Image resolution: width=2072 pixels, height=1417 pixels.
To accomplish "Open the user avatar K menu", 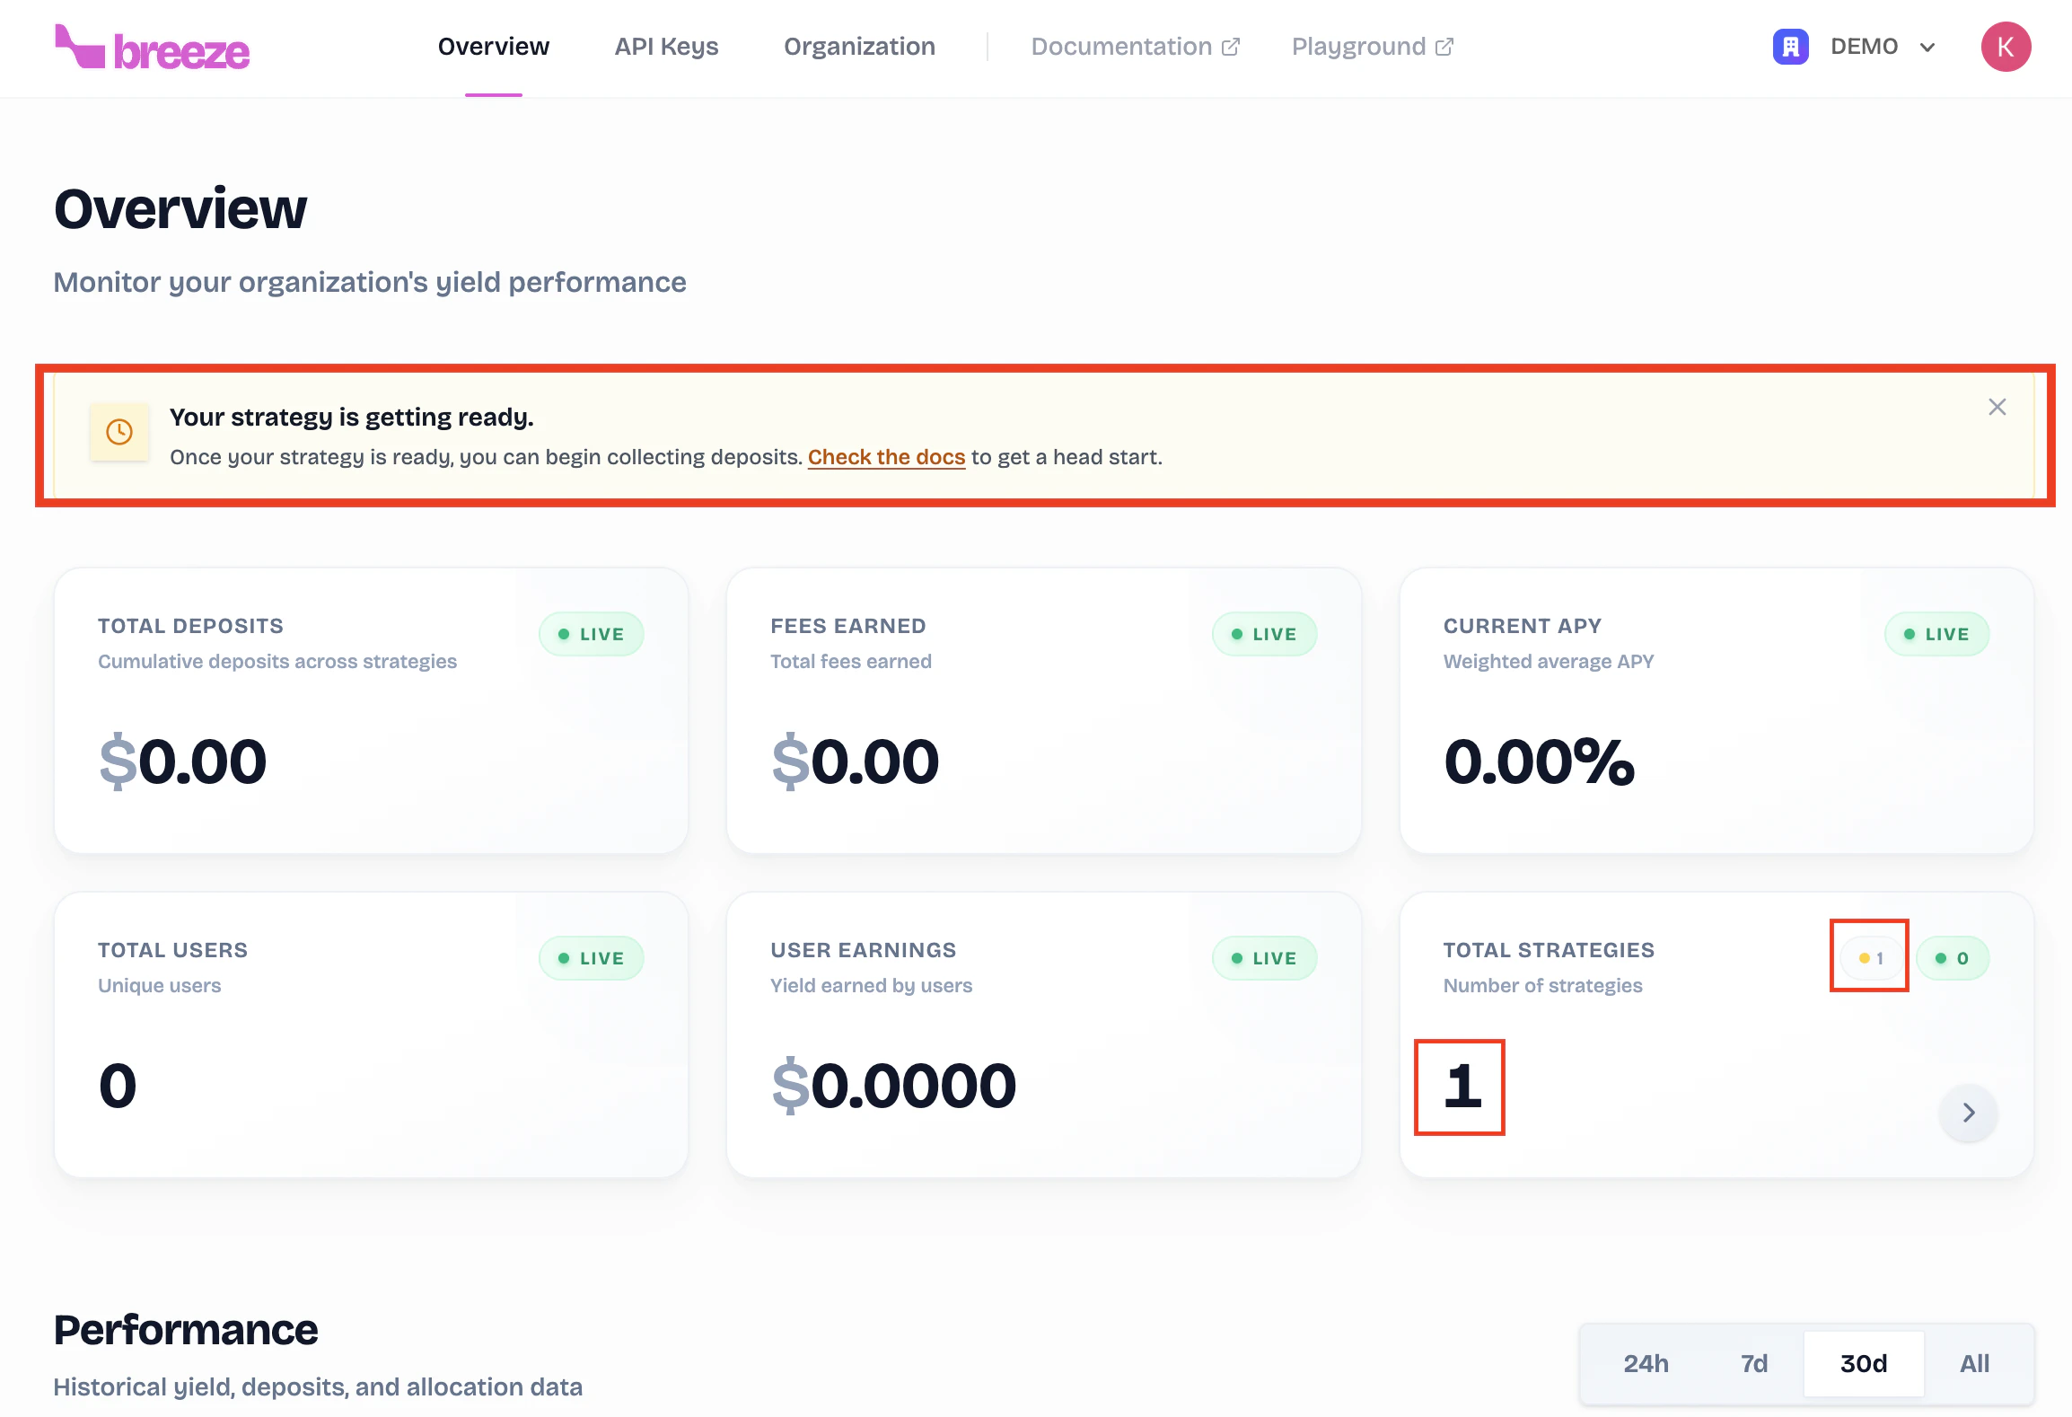I will click(2006, 47).
